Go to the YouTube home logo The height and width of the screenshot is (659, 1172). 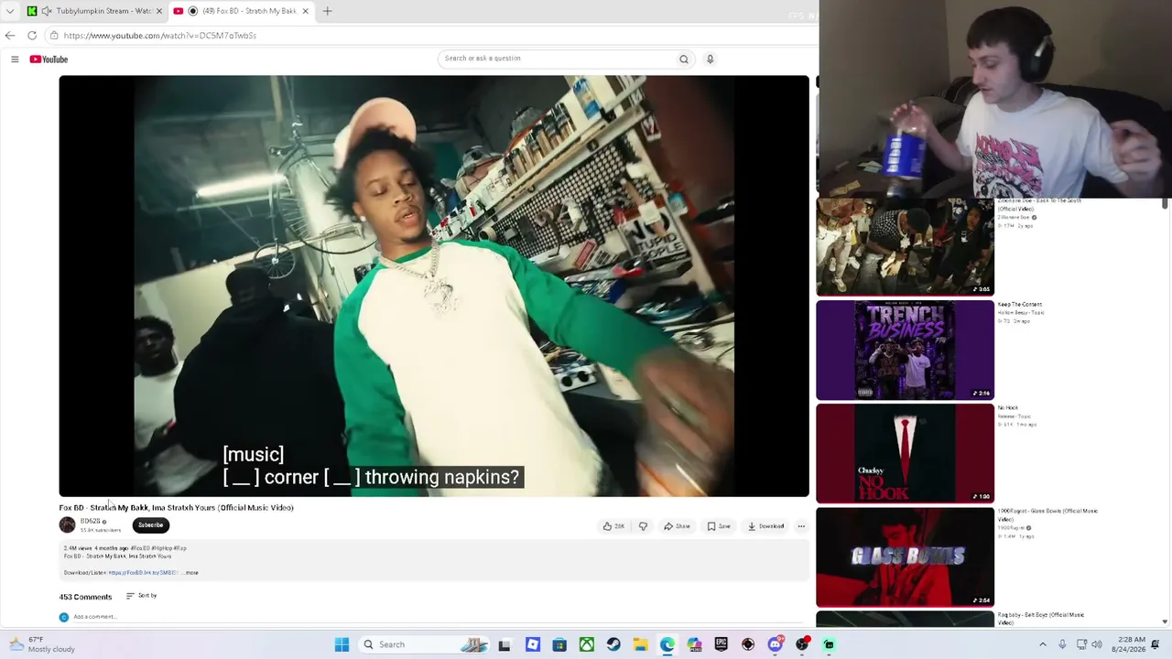point(49,59)
